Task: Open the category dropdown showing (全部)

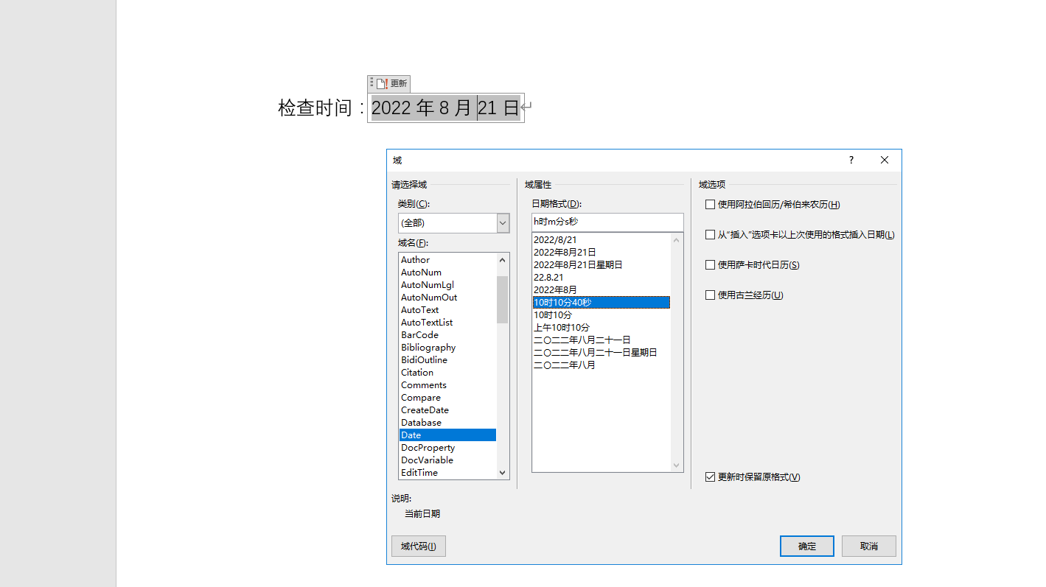Action: point(453,223)
